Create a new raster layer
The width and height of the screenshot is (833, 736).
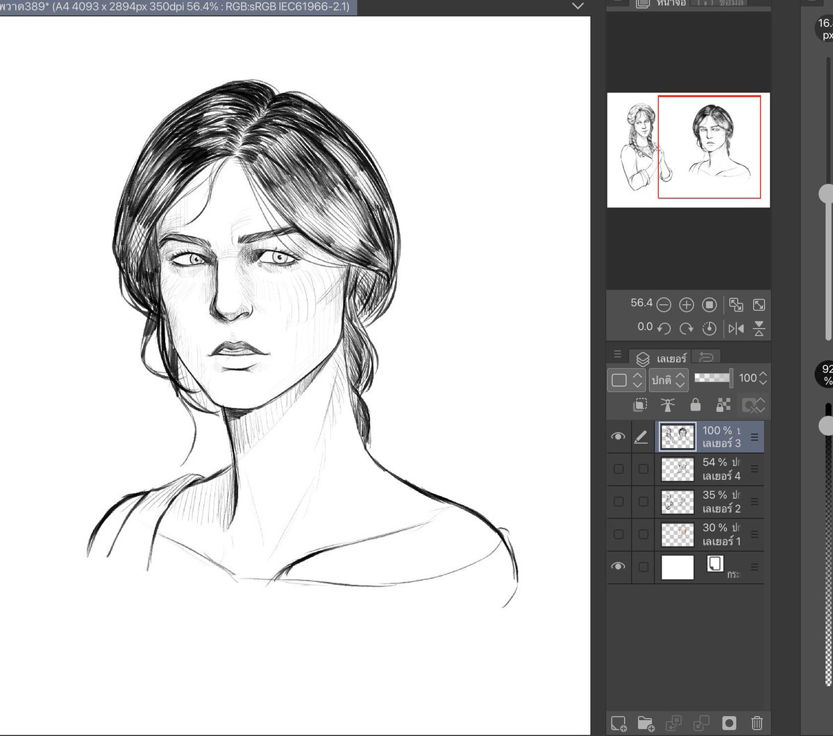click(619, 723)
